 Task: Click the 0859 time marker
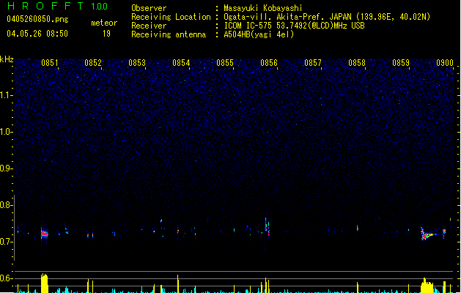[x=401, y=63]
